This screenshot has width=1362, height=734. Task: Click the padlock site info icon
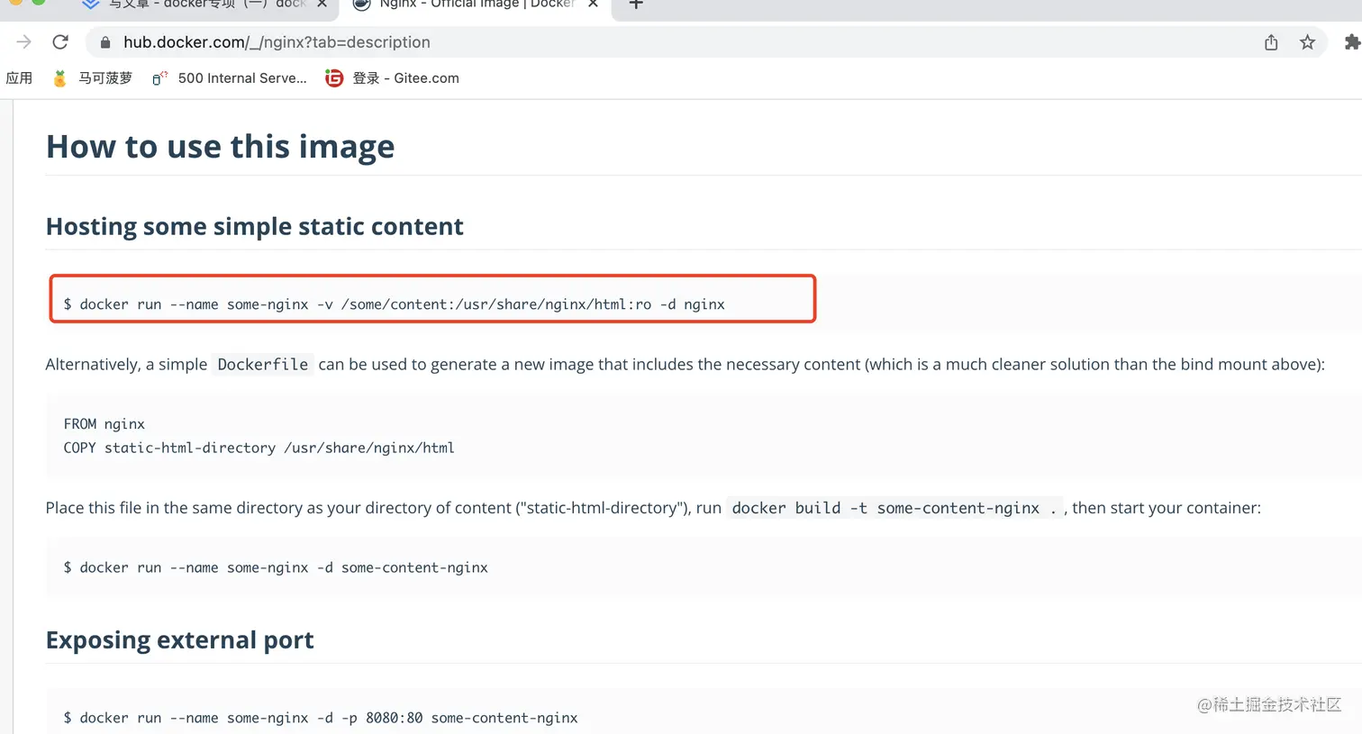pos(105,42)
